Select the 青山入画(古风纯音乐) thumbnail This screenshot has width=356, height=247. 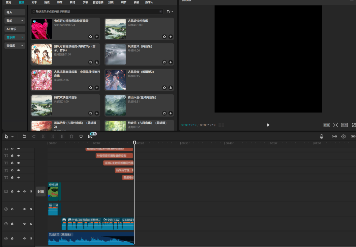(x=115, y=105)
